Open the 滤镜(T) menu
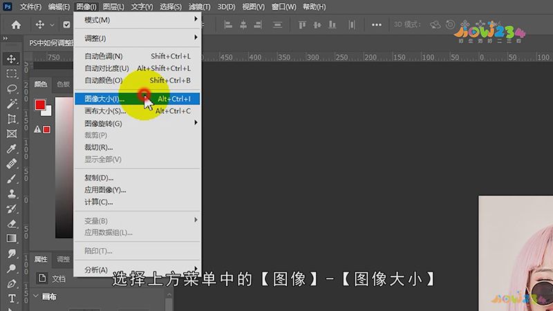The width and height of the screenshot is (553, 311). tap(199, 7)
